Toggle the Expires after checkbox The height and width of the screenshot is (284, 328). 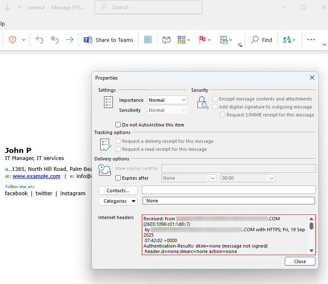point(118,178)
